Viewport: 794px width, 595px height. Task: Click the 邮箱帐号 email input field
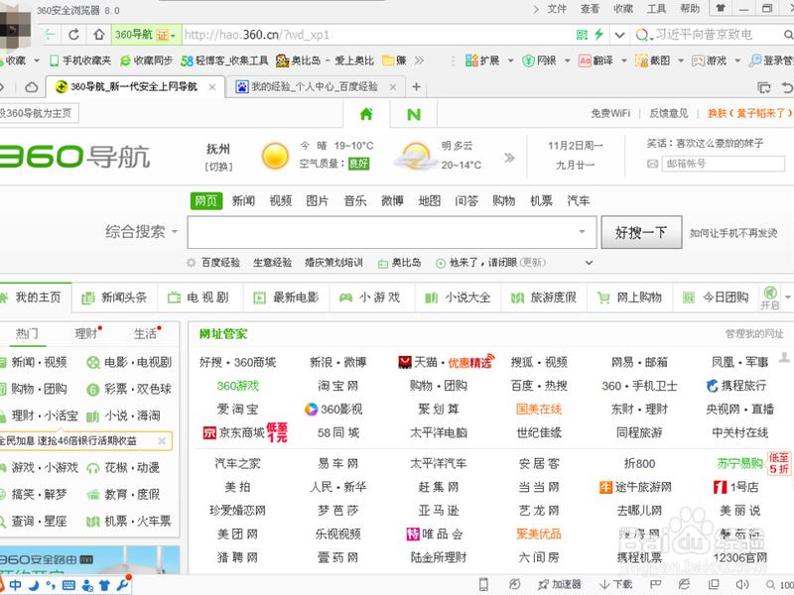coord(724,164)
